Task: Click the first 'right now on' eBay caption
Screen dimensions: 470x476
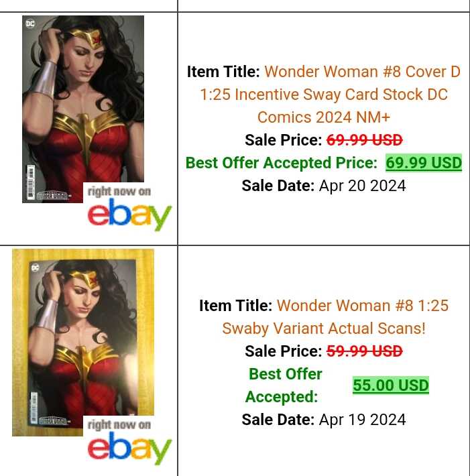Action: 119,191
